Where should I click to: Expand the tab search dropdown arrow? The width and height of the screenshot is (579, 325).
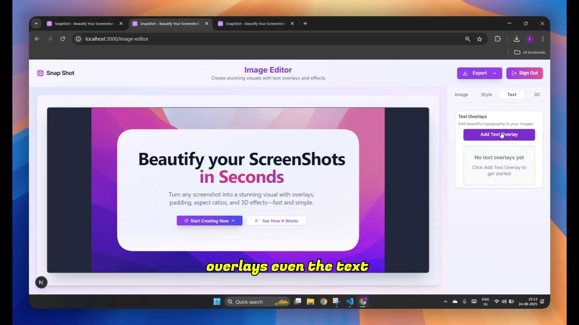[36, 23]
